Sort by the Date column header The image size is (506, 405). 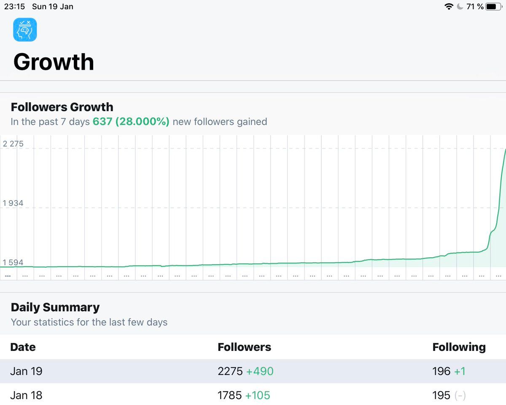pos(23,347)
